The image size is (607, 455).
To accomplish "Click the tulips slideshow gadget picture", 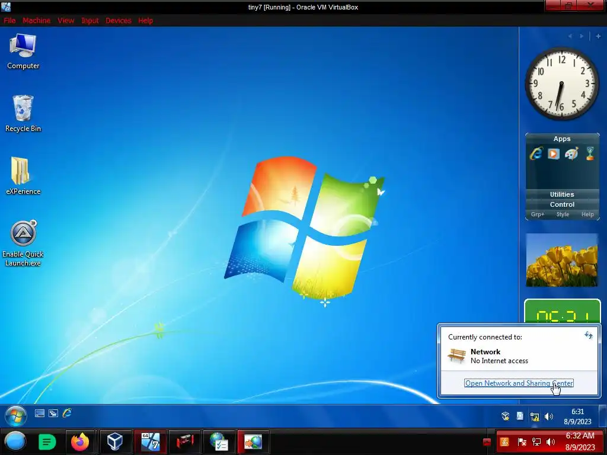I will 562,260.
